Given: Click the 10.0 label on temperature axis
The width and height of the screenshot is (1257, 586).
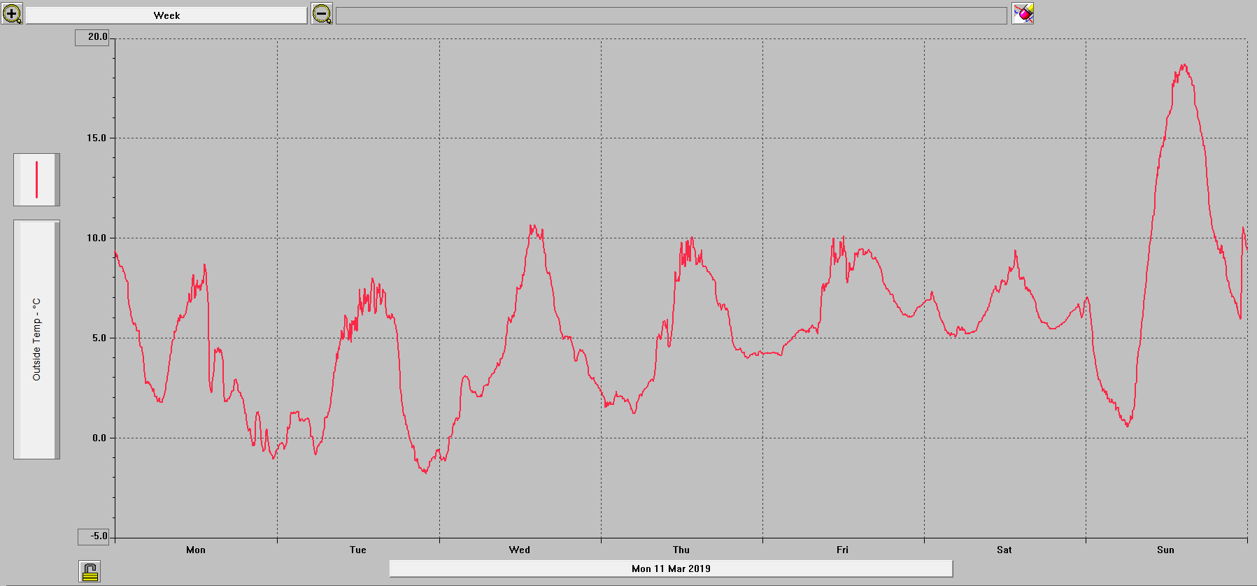Looking at the screenshot, I should (x=97, y=238).
